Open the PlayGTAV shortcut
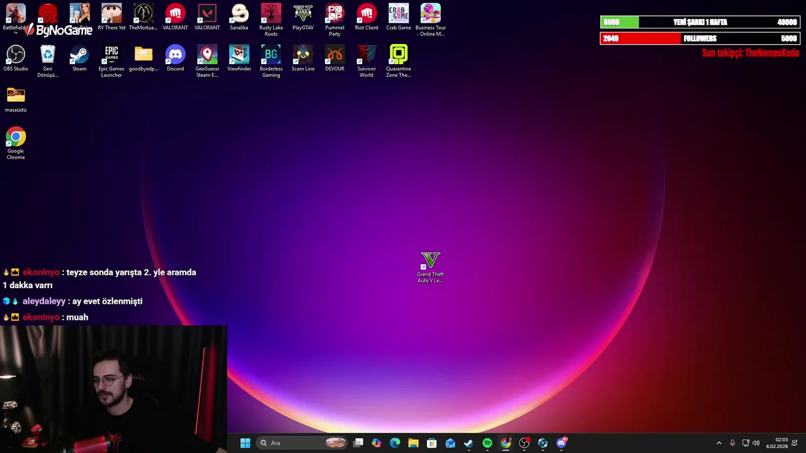The image size is (806, 453). (303, 17)
